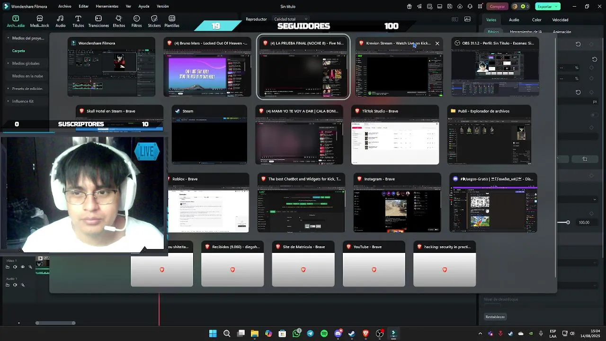
Task: Open the Archivo multimedia tool tab
Action: [16, 21]
